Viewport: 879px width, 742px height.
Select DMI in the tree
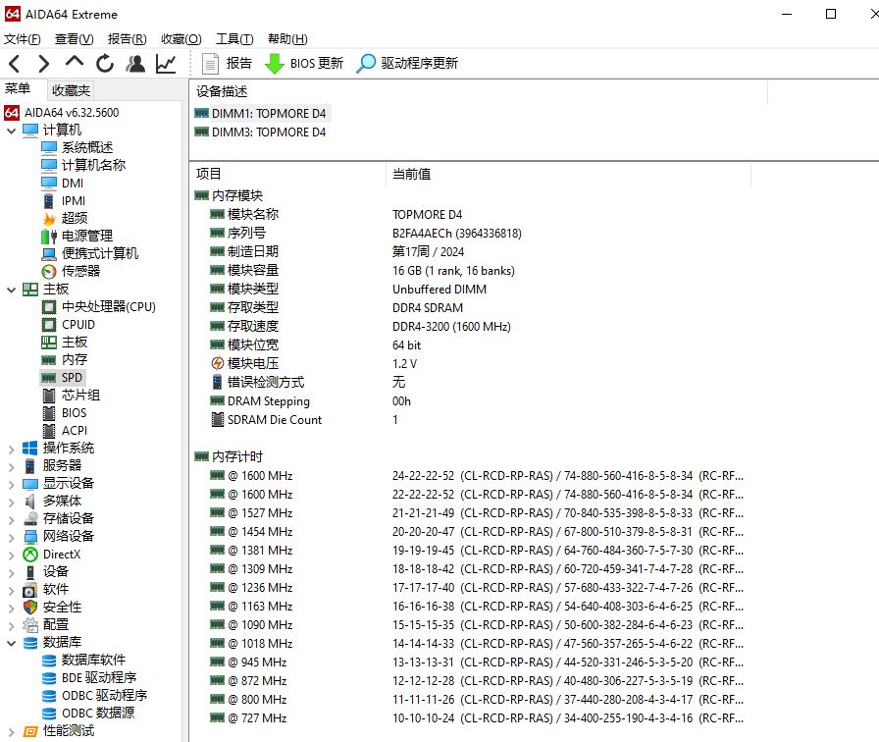(x=73, y=183)
